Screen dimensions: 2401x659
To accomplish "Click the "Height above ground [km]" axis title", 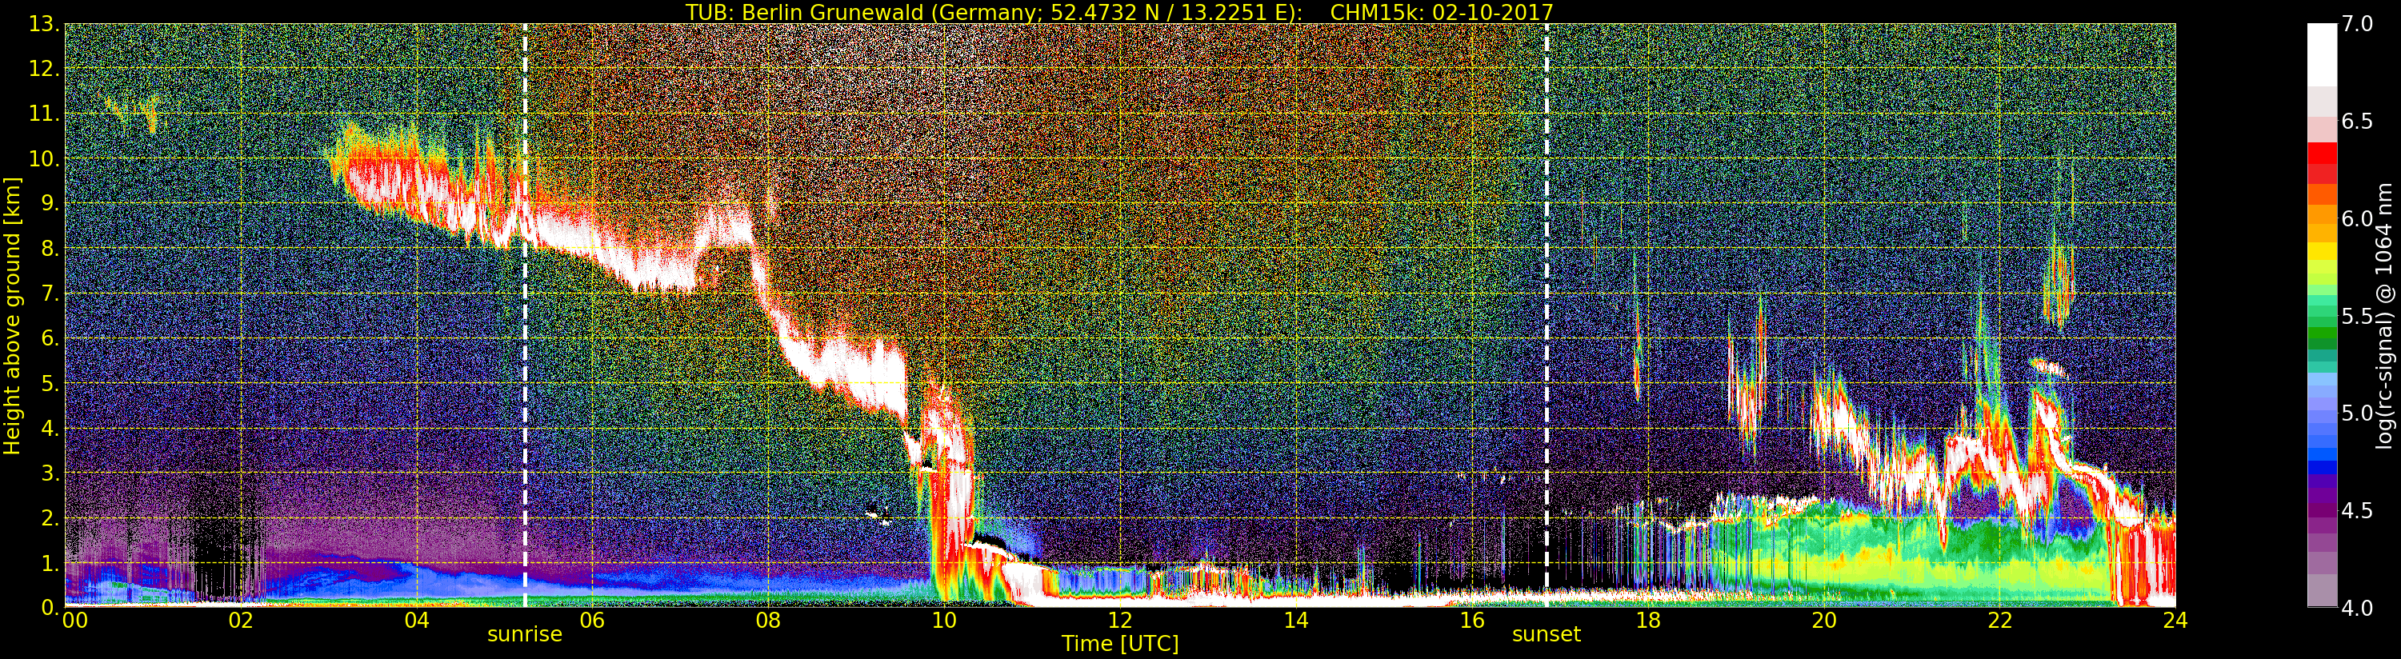I will (x=12, y=315).
